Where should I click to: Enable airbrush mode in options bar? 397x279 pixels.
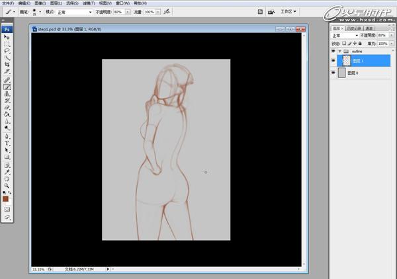166,12
